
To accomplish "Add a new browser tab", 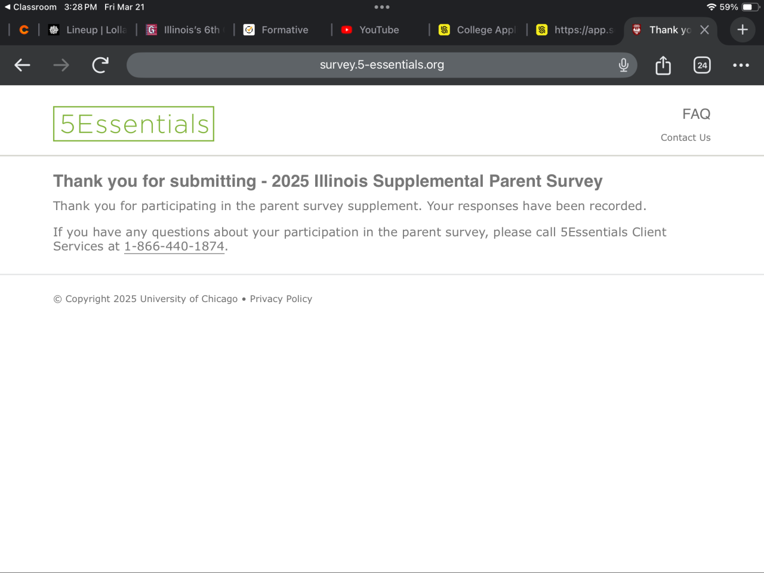I will click(743, 30).
